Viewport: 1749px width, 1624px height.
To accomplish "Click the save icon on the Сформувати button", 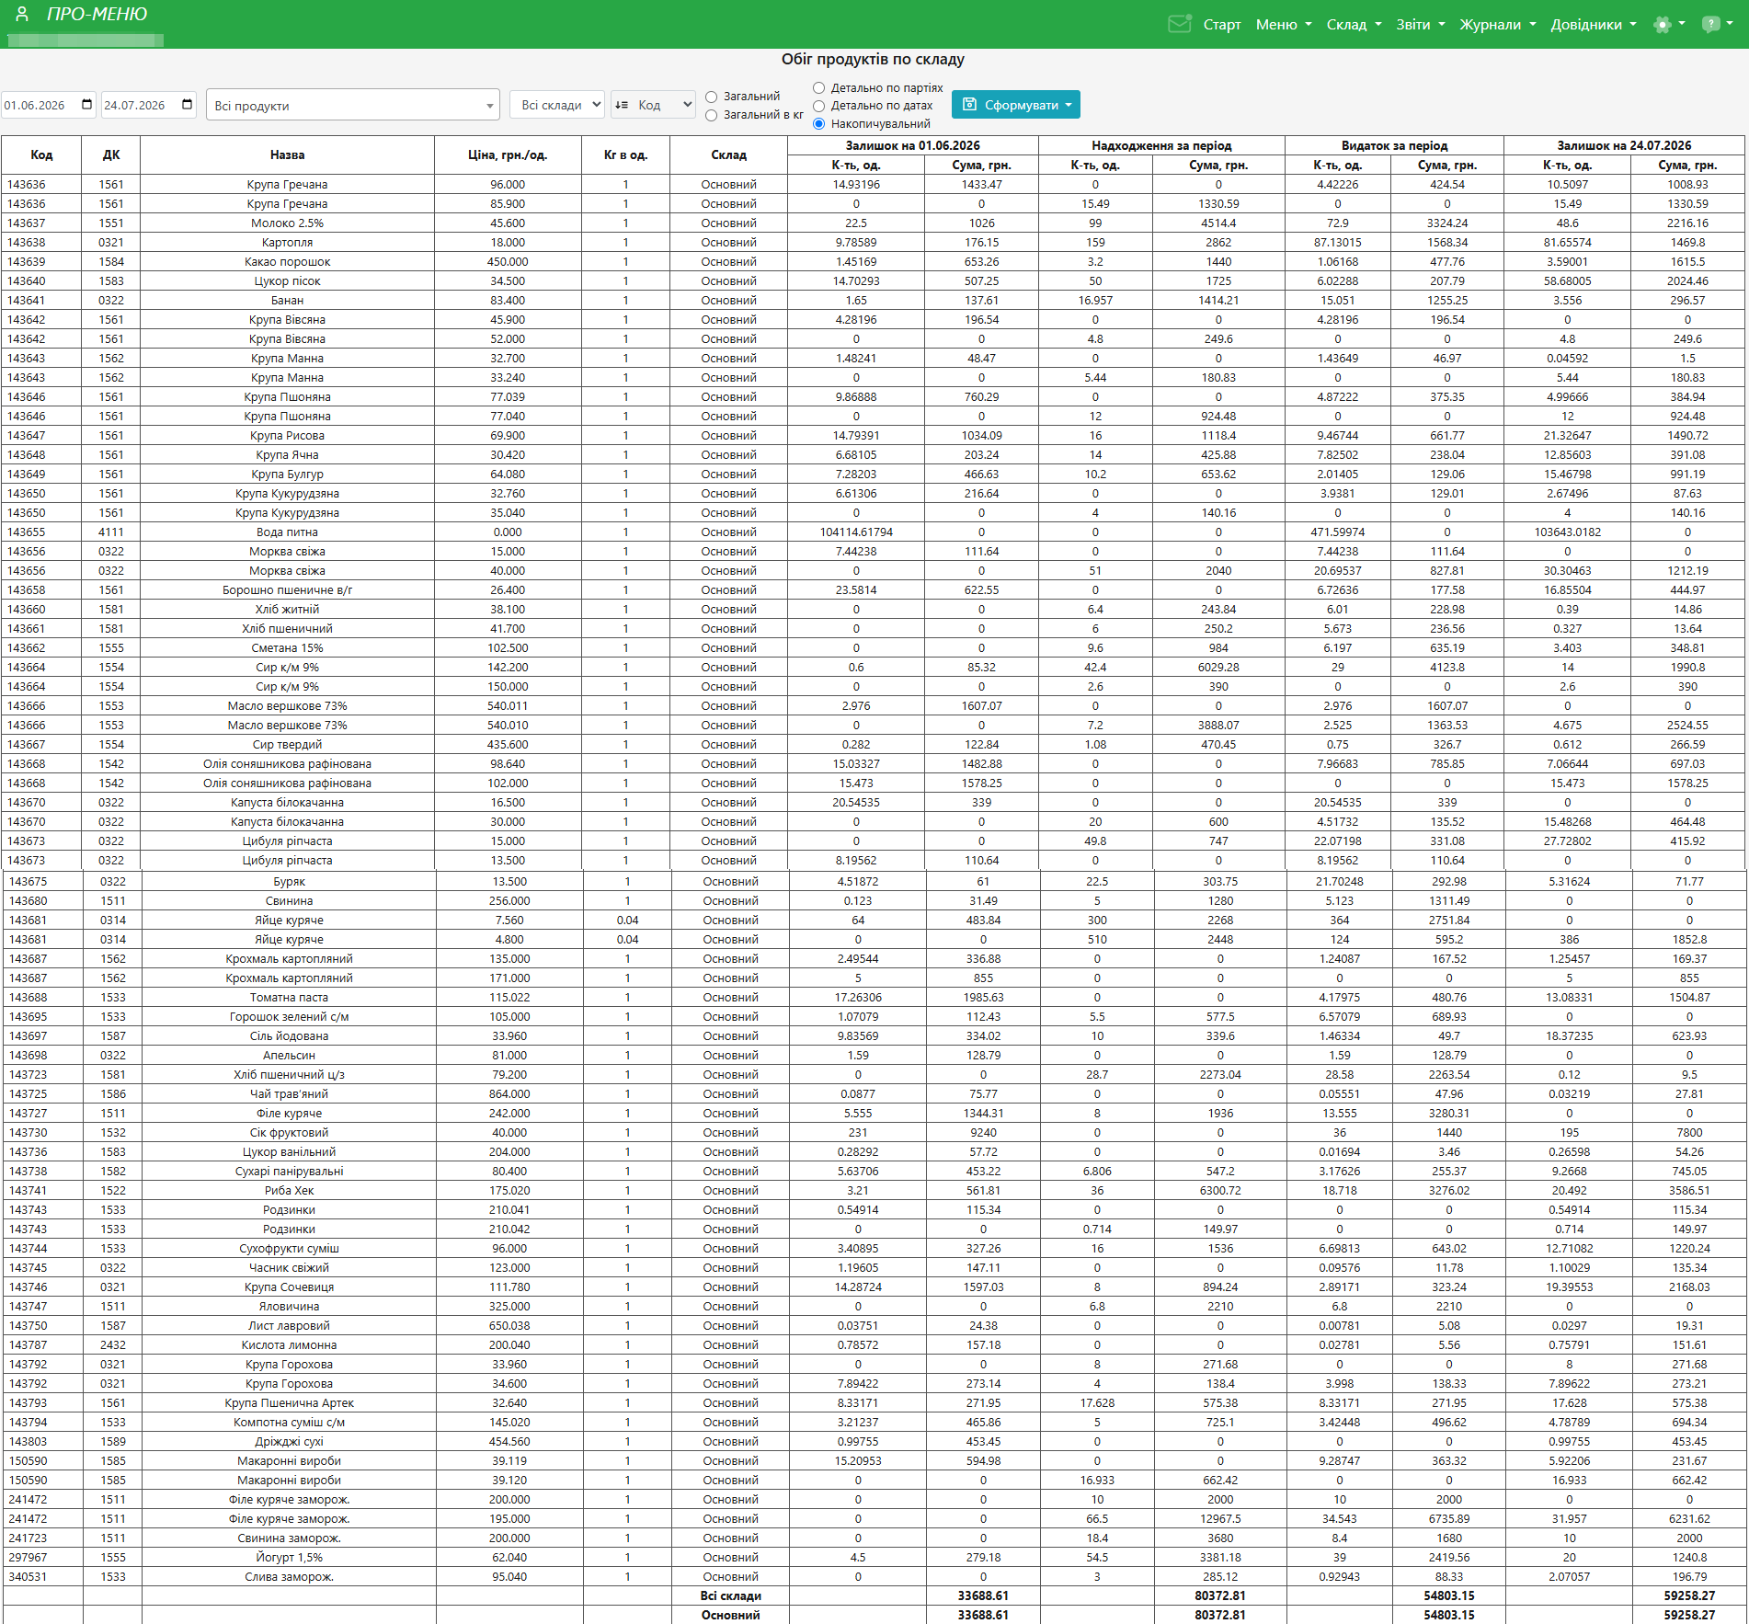I will tap(969, 105).
